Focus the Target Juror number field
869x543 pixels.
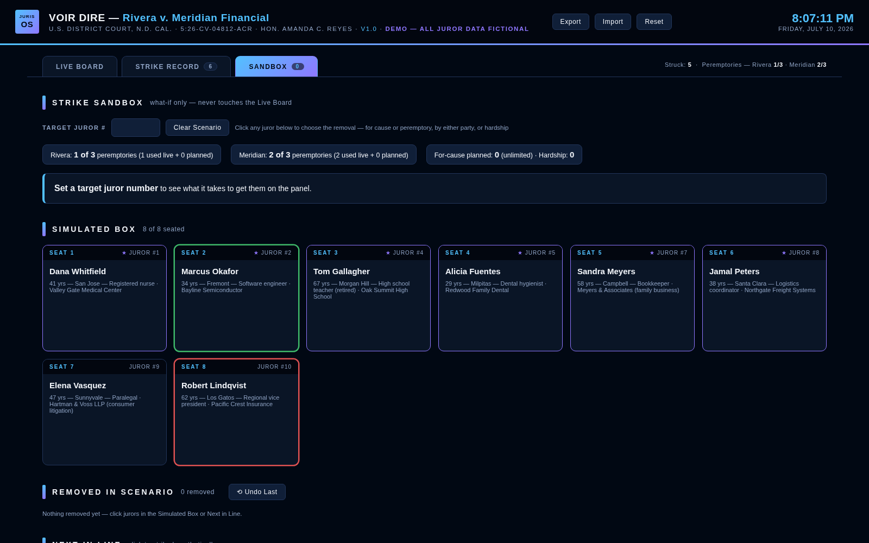[x=136, y=128]
